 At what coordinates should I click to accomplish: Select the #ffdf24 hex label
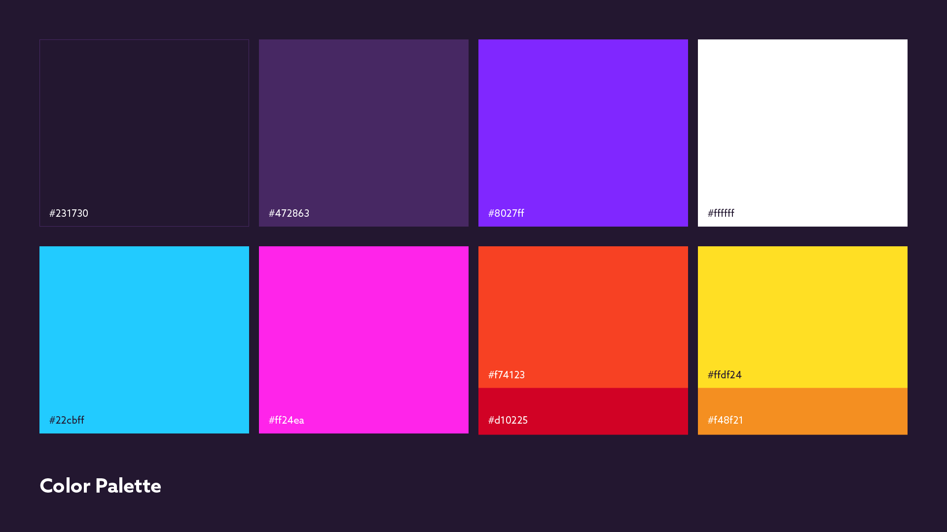[x=725, y=375]
